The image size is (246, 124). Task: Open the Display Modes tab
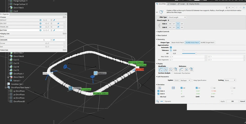193,4
